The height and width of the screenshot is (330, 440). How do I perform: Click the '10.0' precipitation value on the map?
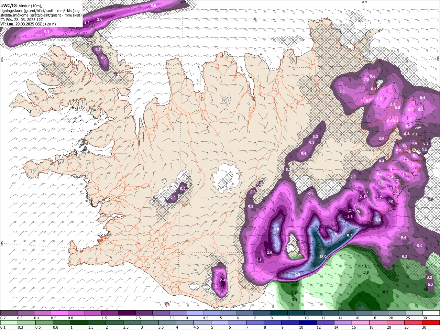click(x=323, y=257)
